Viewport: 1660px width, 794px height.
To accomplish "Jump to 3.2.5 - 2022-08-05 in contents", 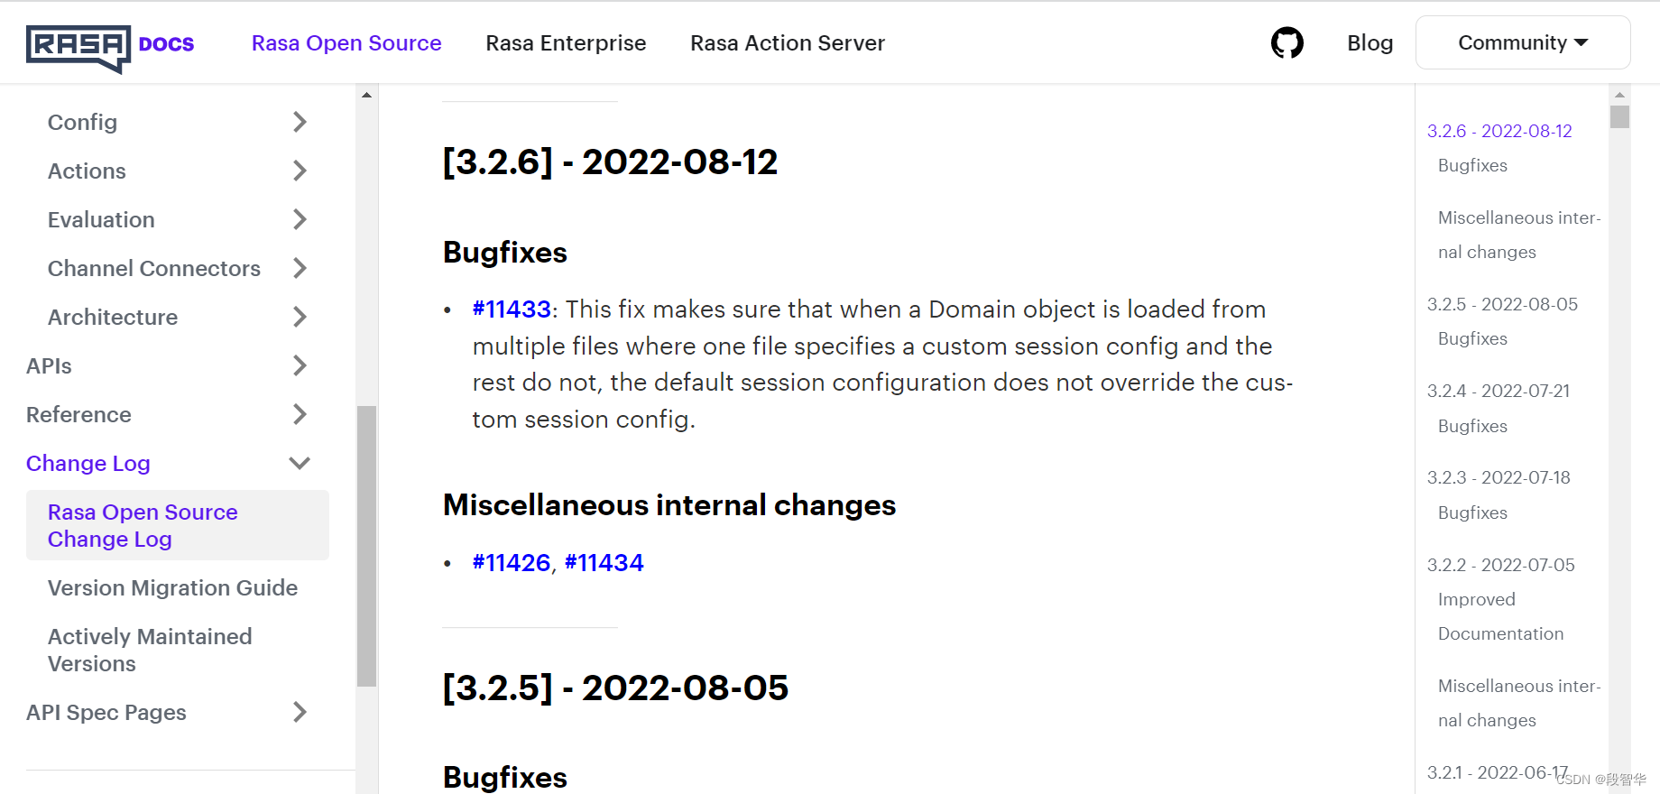I will click(x=1502, y=304).
